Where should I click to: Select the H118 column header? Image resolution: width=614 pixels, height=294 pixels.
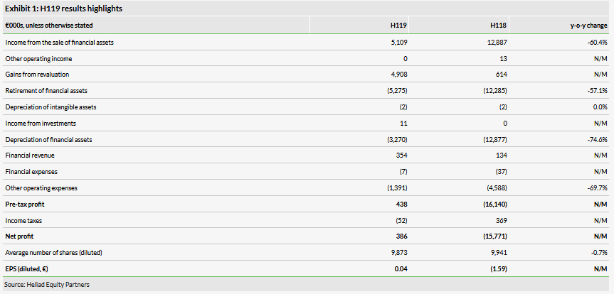pos(498,25)
